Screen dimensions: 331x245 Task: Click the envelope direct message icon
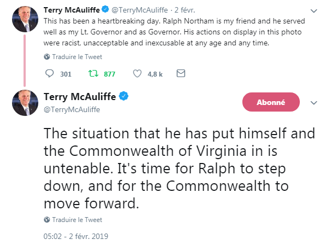[181, 73]
